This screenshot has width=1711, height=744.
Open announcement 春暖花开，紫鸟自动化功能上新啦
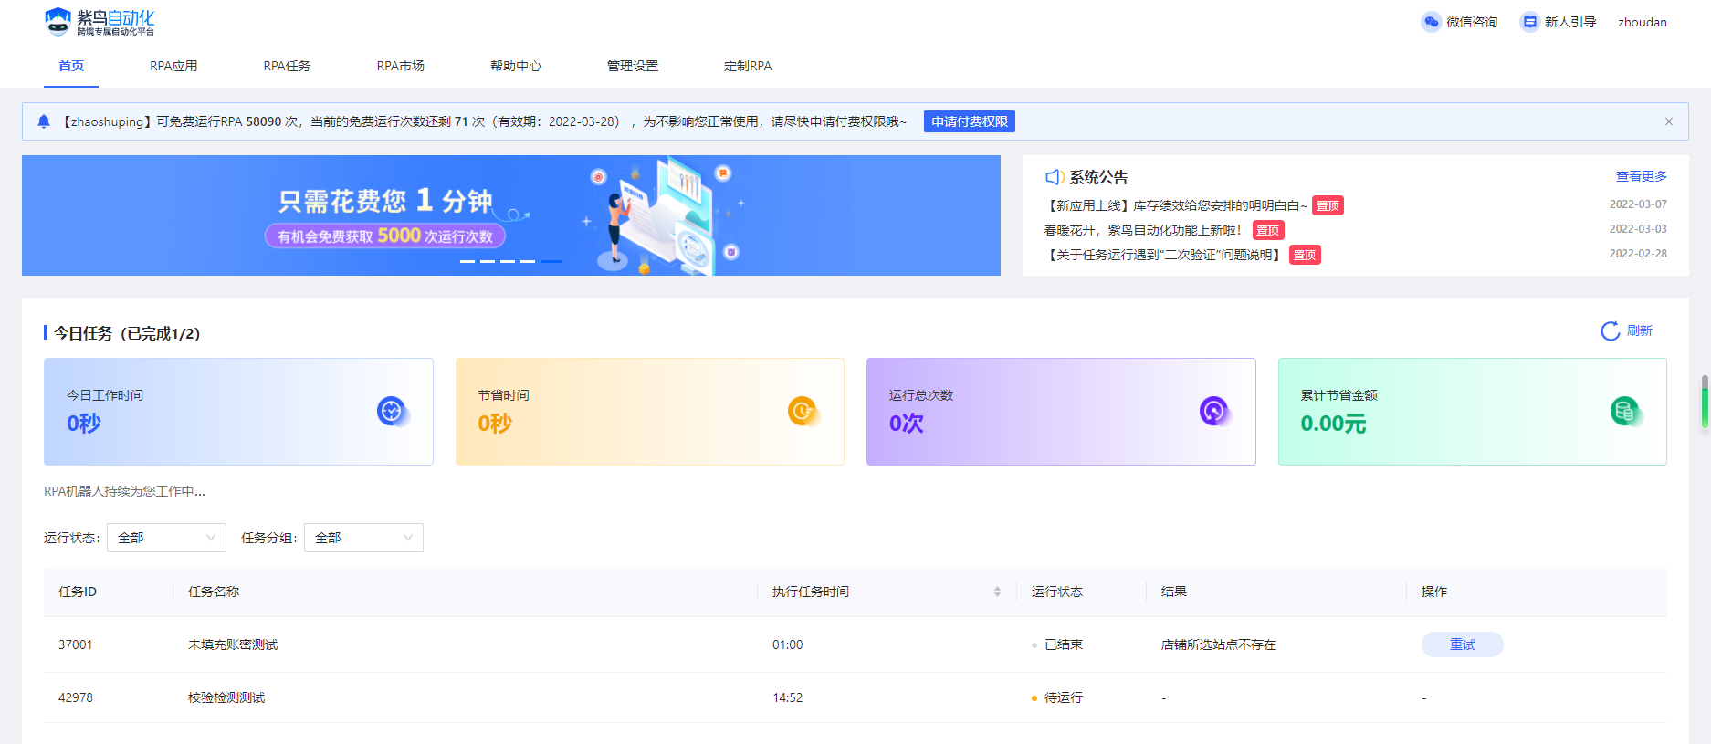tap(1144, 230)
